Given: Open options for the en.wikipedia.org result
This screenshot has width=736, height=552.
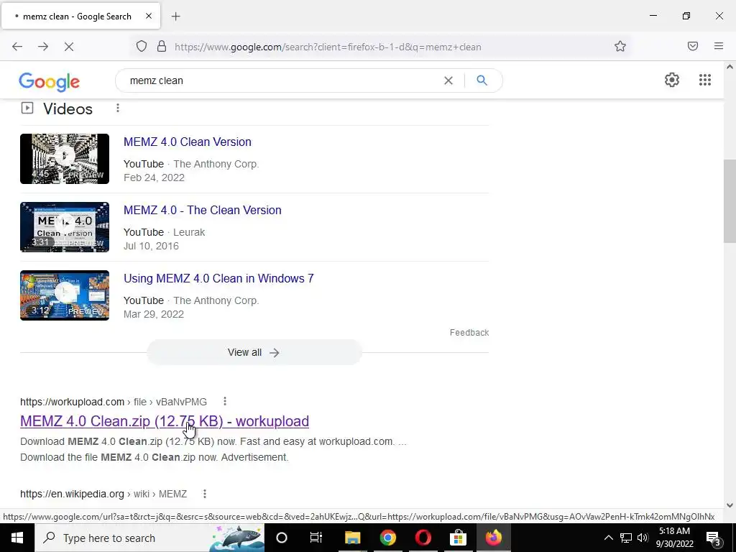Looking at the screenshot, I should (205, 494).
